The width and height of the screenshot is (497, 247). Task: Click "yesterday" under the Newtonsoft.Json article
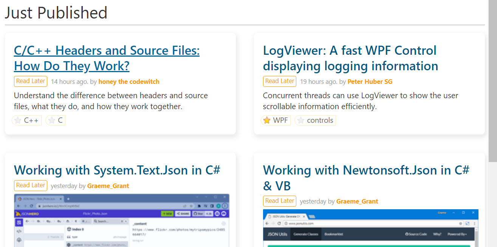[313, 201]
